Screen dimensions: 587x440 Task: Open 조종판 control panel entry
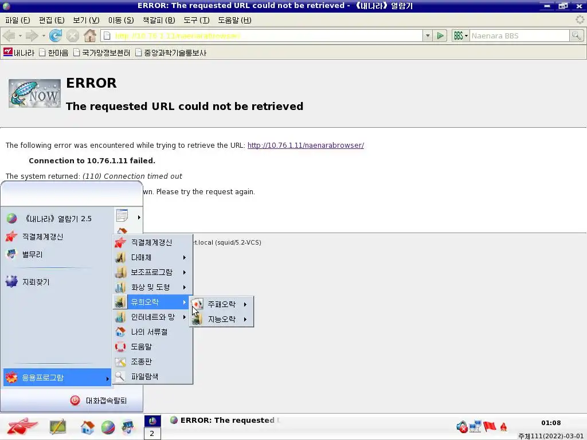(152, 362)
